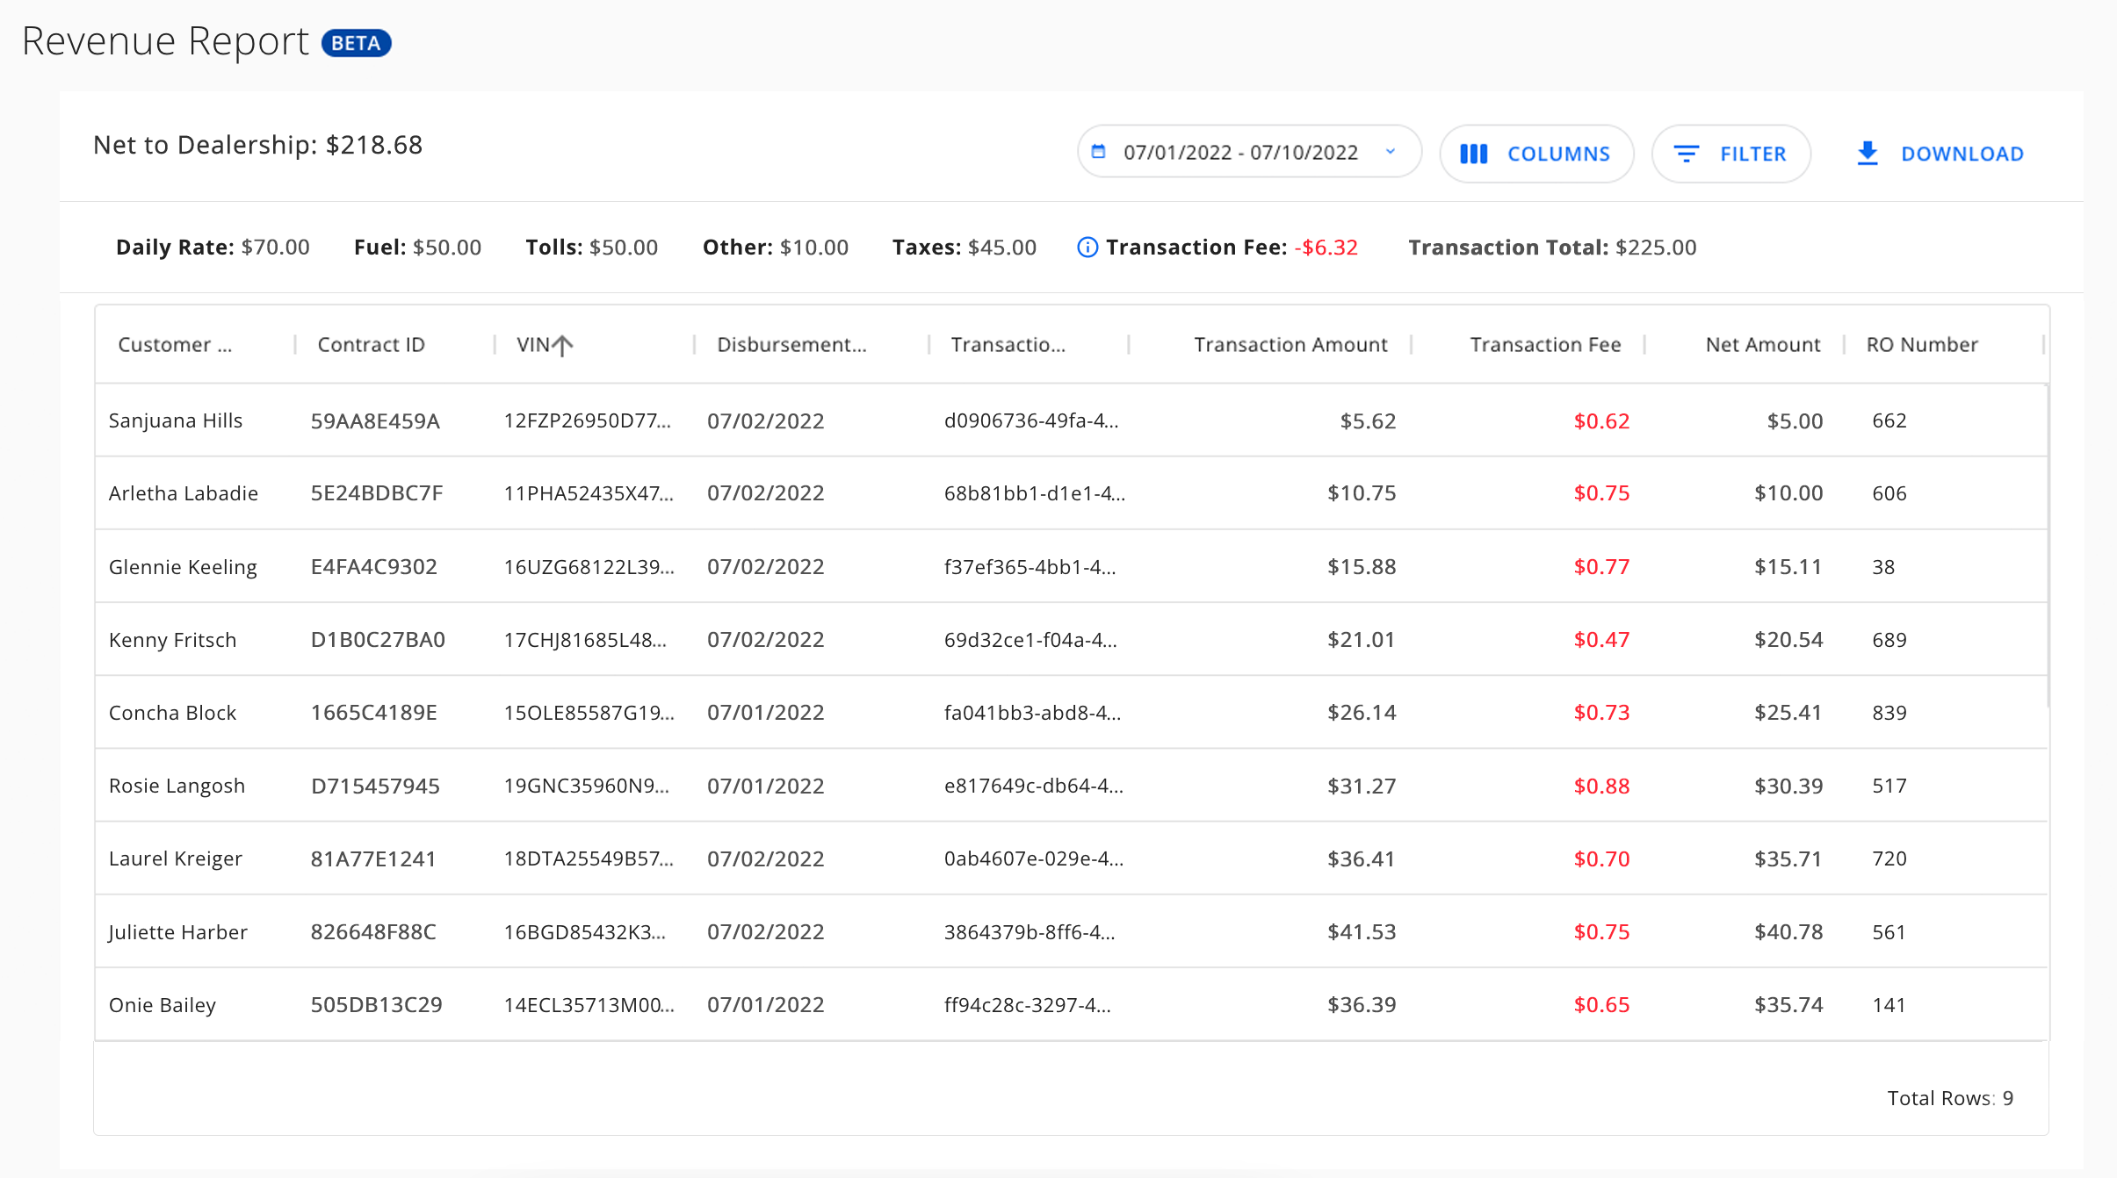Click VIN 12FZP26950D77...
This screenshot has height=1178, width=2117.
coord(588,420)
